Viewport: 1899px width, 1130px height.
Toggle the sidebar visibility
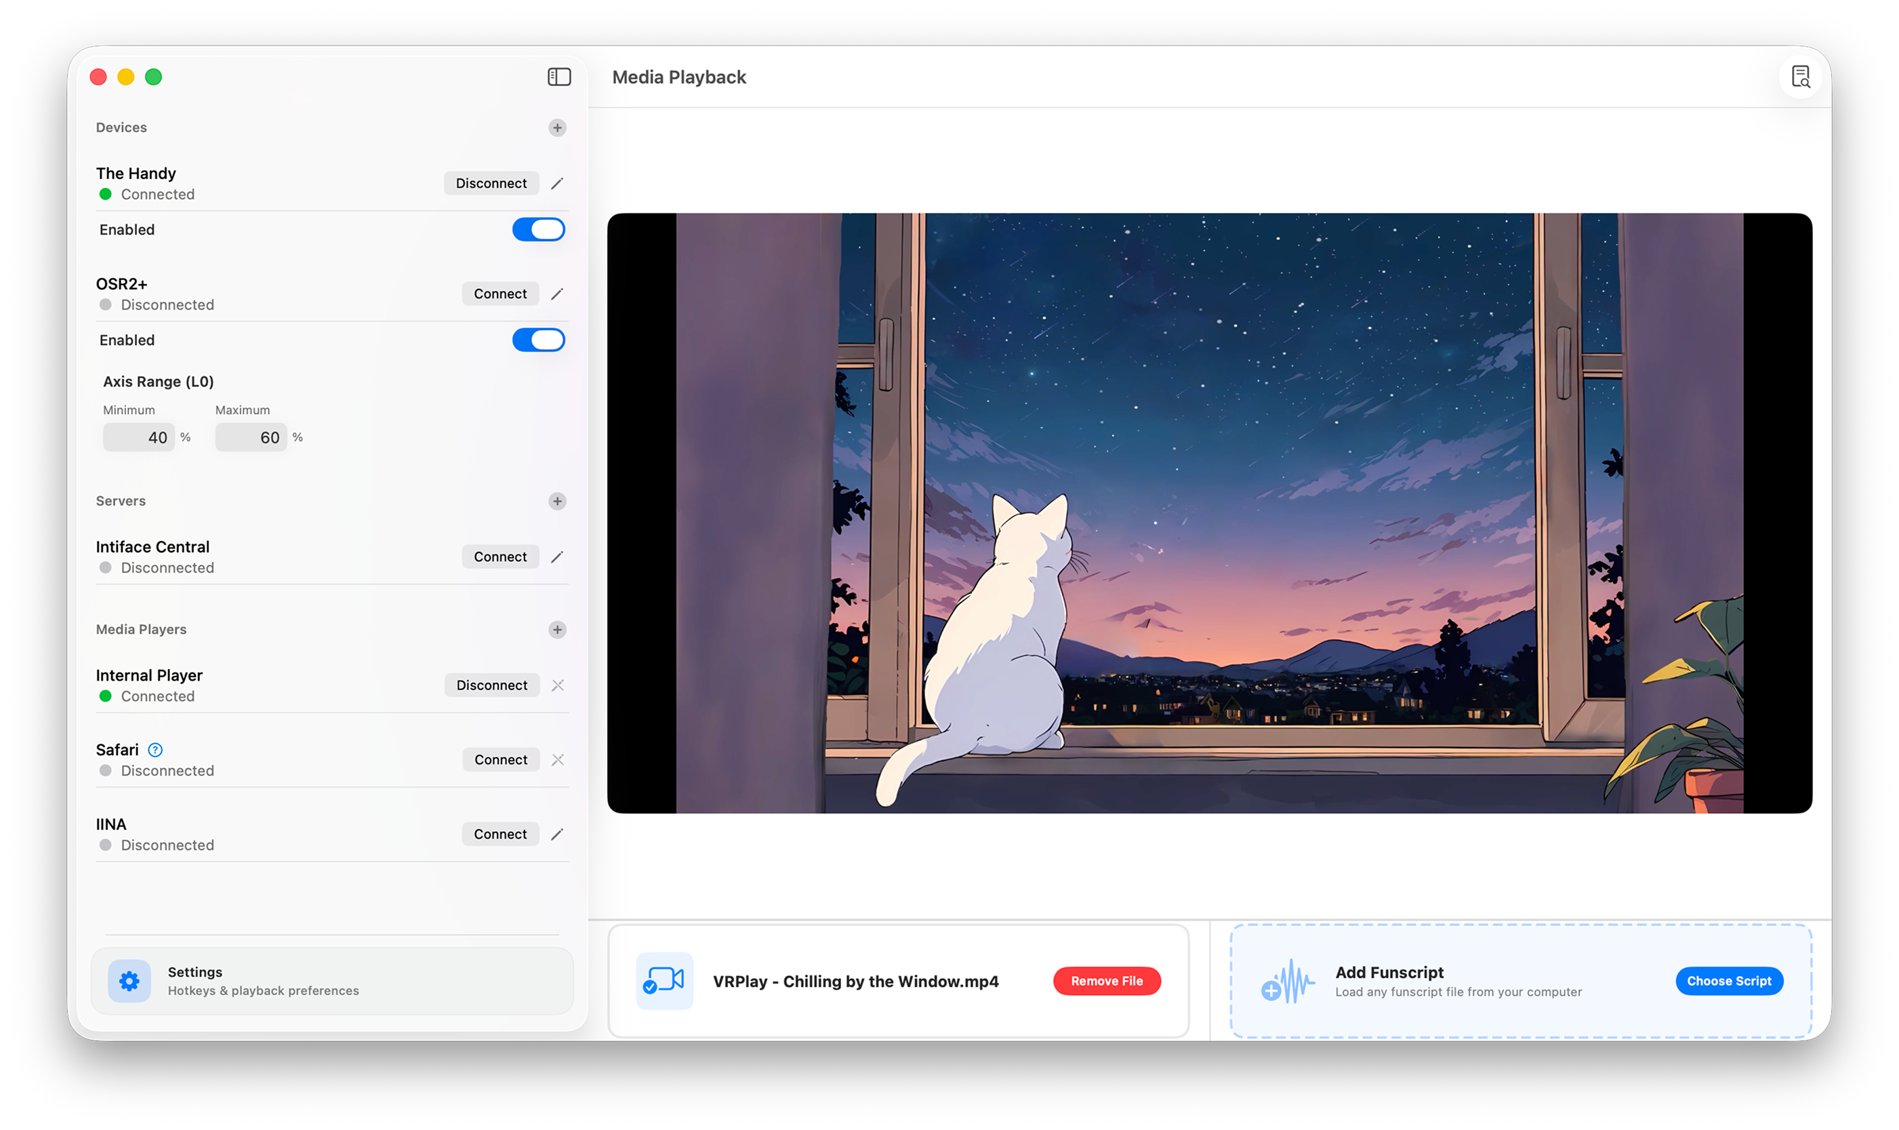pos(559,76)
